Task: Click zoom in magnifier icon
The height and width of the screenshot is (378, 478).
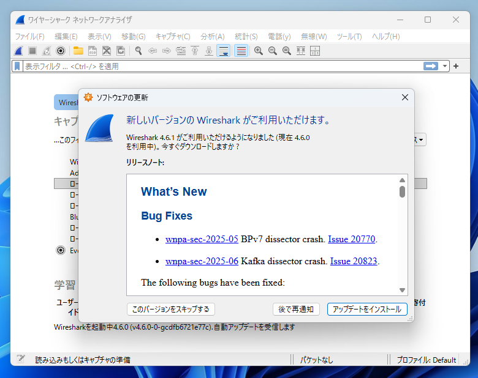Action: pyautogui.click(x=259, y=51)
